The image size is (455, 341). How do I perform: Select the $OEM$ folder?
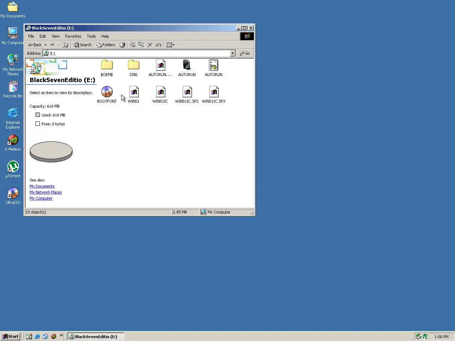click(x=107, y=68)
